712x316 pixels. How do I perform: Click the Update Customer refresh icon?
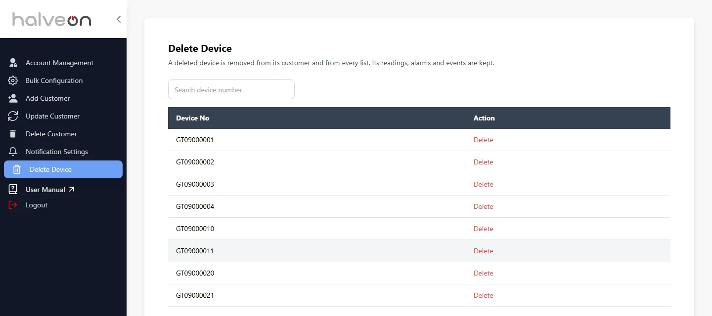coord(13,116)
